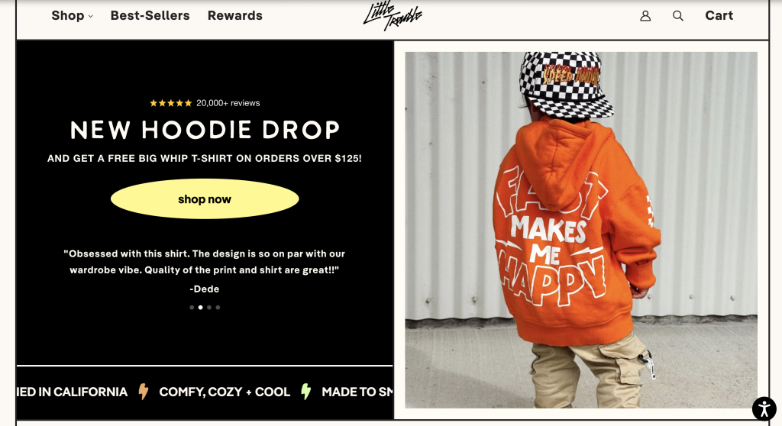Open the account profile icon
The width and height of the screenshot is (782, 426).
pos(645,16)
